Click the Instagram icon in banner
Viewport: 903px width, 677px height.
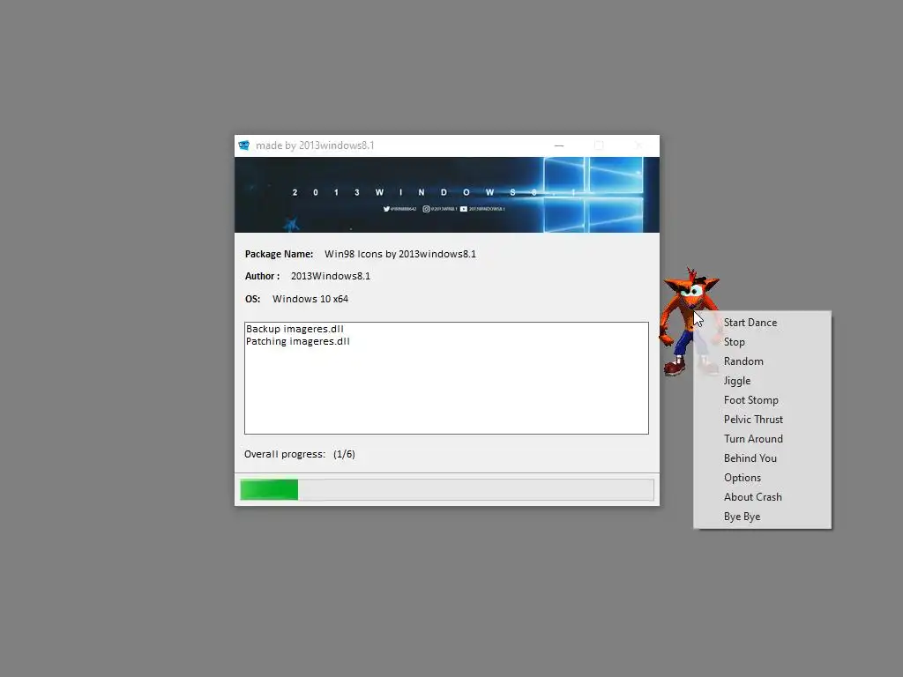(426, 209)
